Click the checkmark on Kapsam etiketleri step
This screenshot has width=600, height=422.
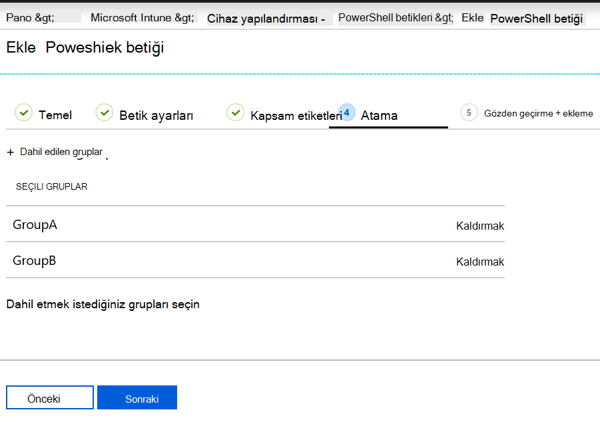(x=235, y=112)
